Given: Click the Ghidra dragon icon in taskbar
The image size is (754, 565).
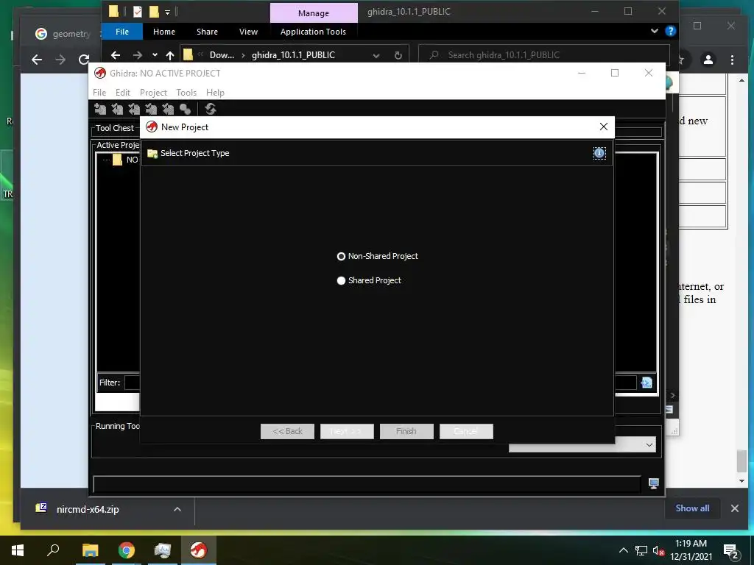Looking at the screenshot, I should pos(198,550).
